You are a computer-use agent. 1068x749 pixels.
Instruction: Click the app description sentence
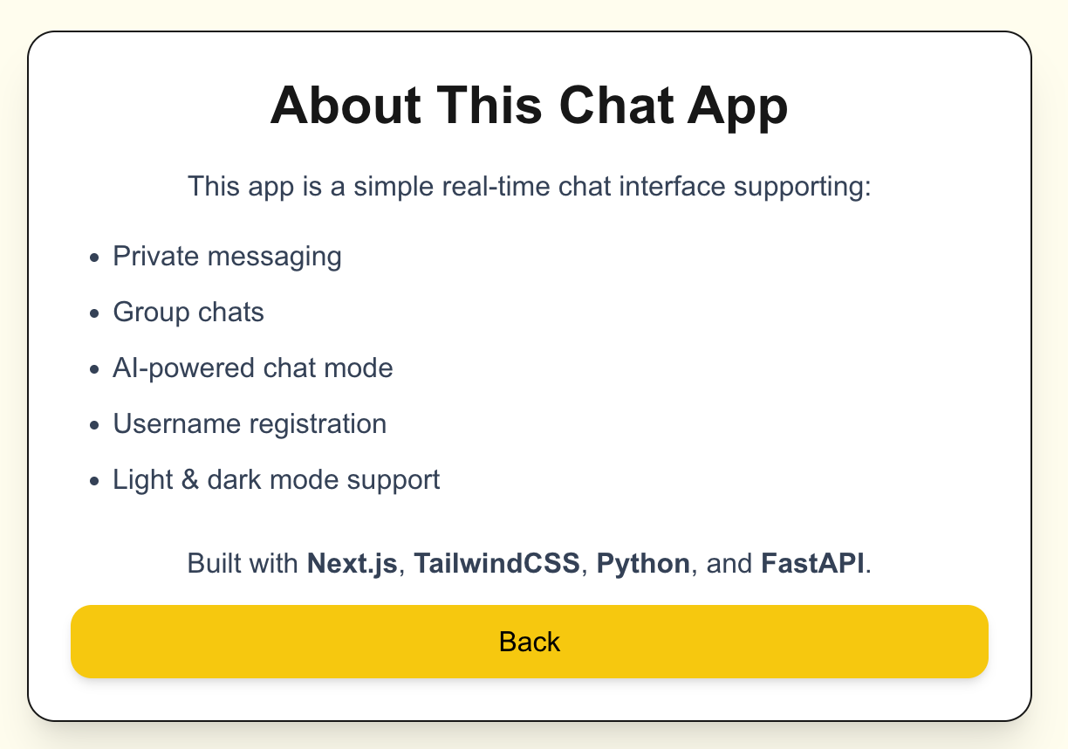click(529, 186)
